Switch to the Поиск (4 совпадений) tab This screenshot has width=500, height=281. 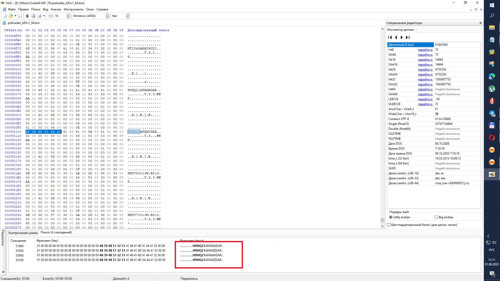pyautogui.click(x=56, y=232)
